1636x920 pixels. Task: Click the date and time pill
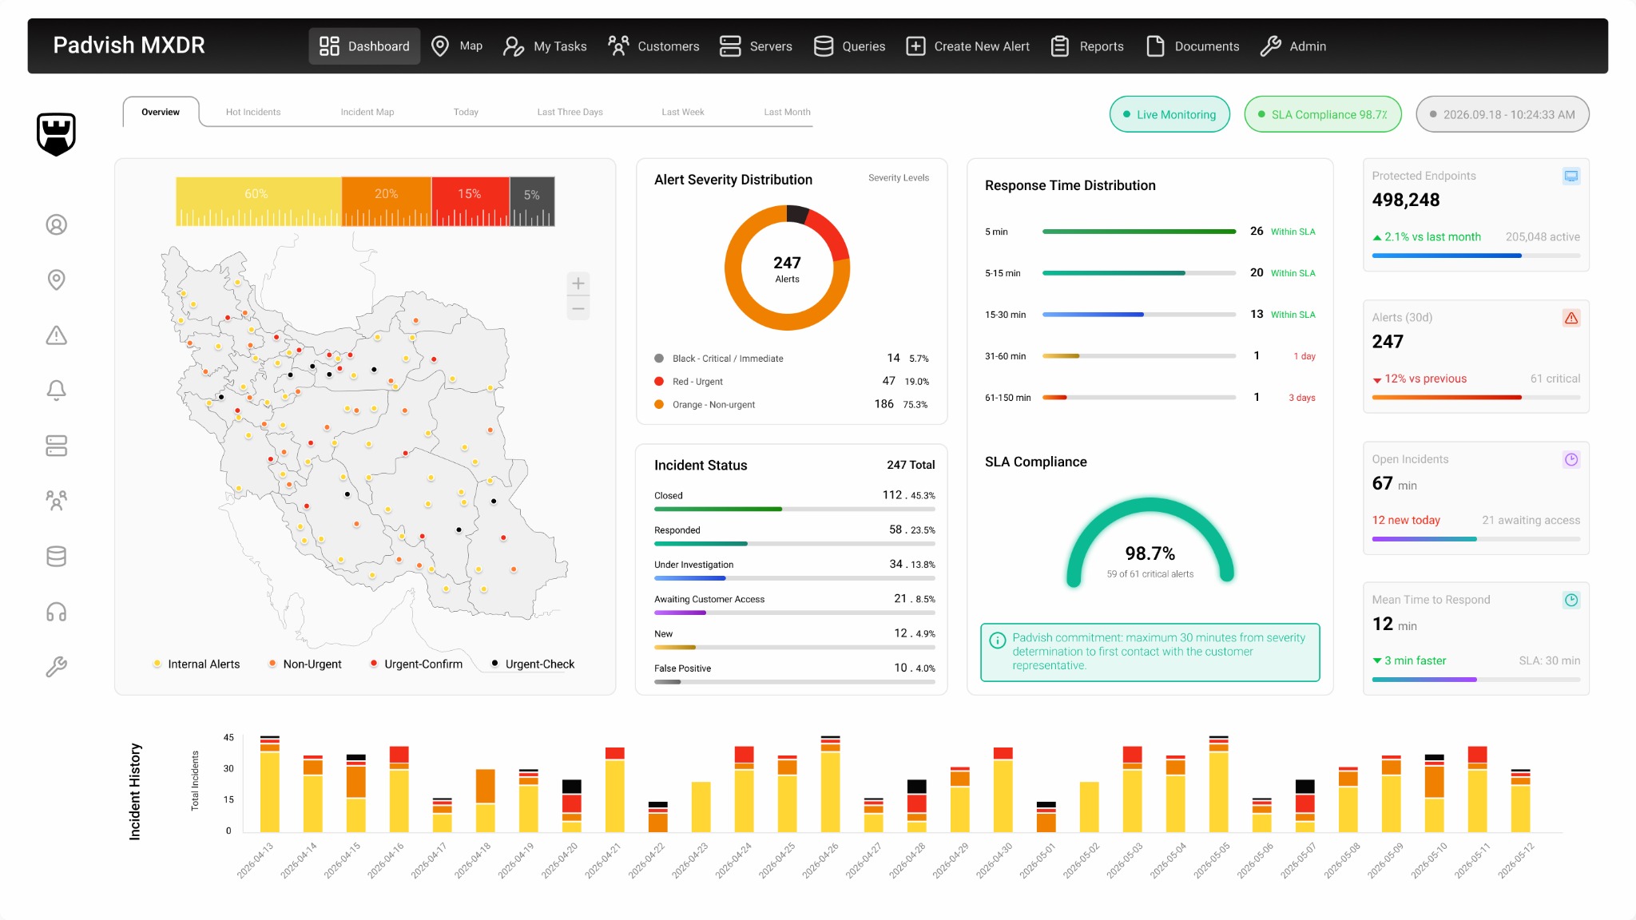pos(1503,114)
